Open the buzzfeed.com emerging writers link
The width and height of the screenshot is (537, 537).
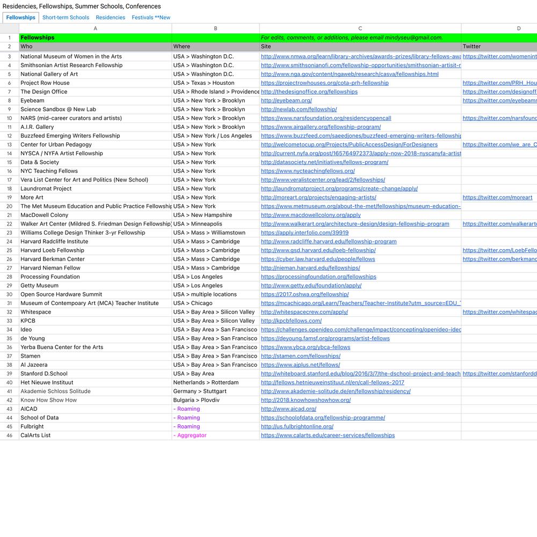361,136
